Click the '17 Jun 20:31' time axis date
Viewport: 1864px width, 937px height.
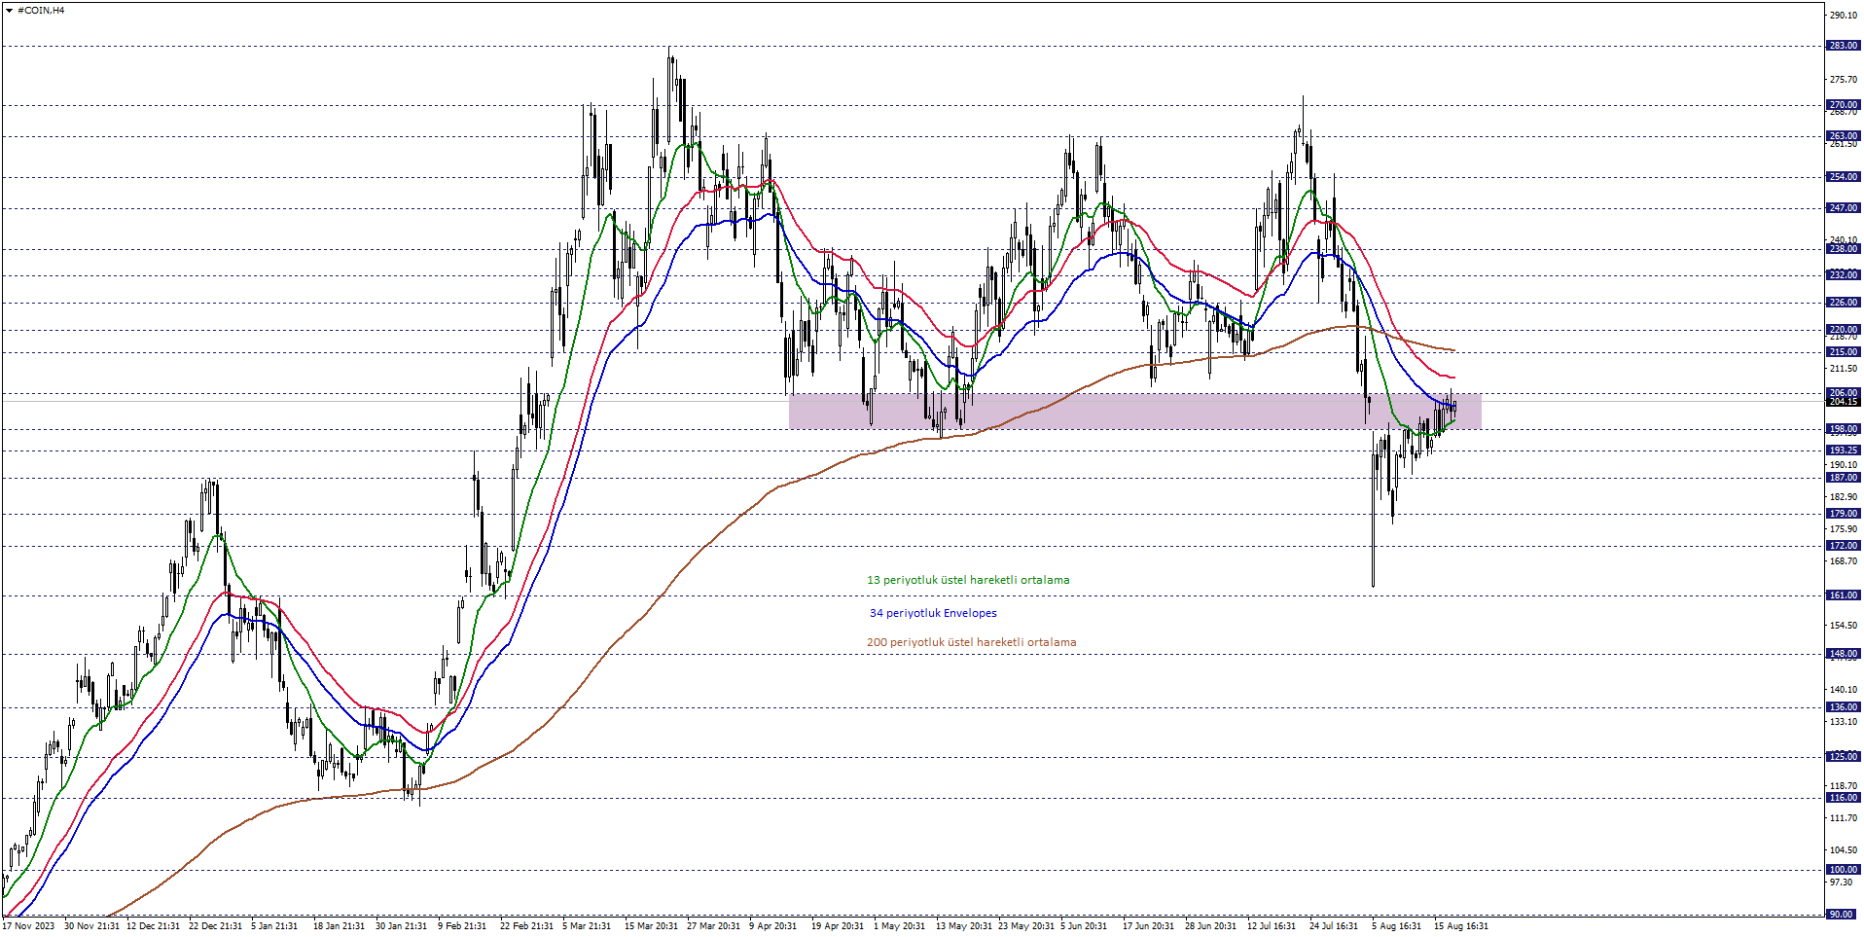point(1149,926)
